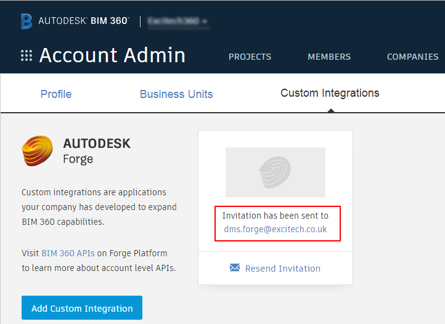Switch to the Business Units tab

pos(176,94)
